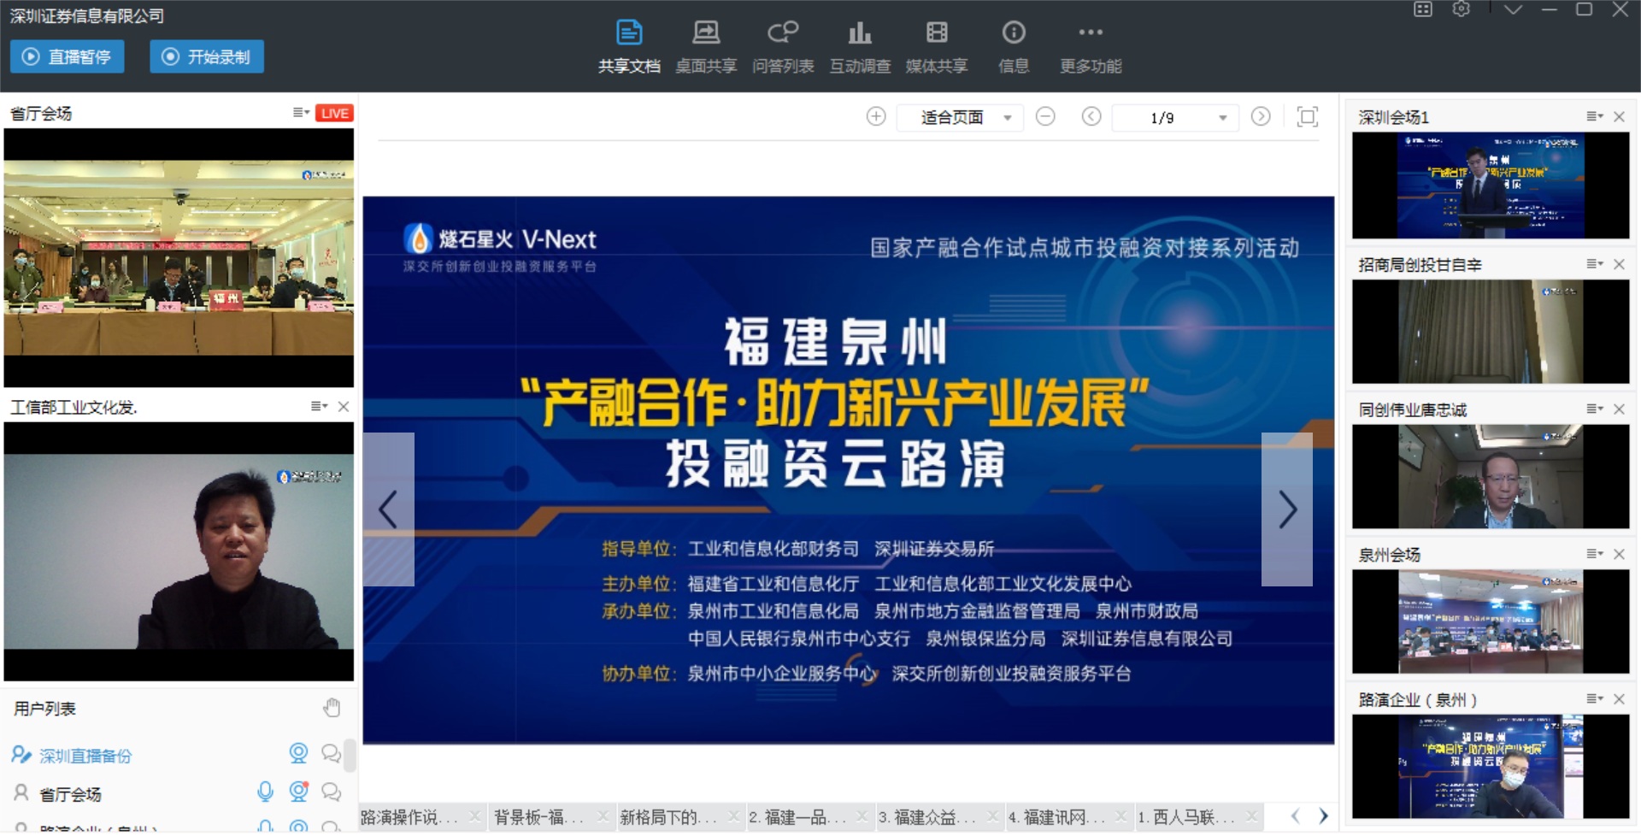
Task: Close the 同创伟业唐忠诚 video panel
Action: (1619, 409)
